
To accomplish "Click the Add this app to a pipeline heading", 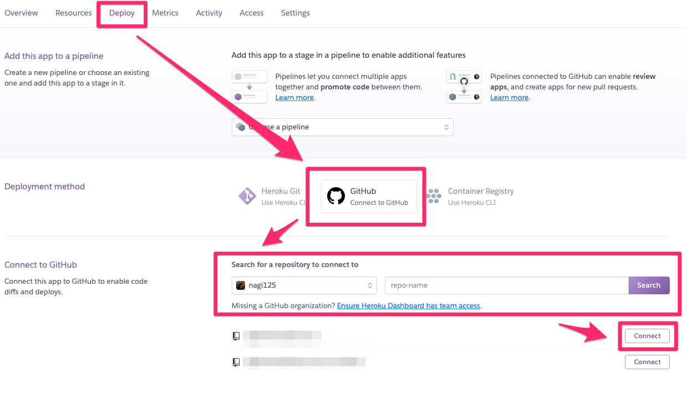I will (x=54, y=56).
